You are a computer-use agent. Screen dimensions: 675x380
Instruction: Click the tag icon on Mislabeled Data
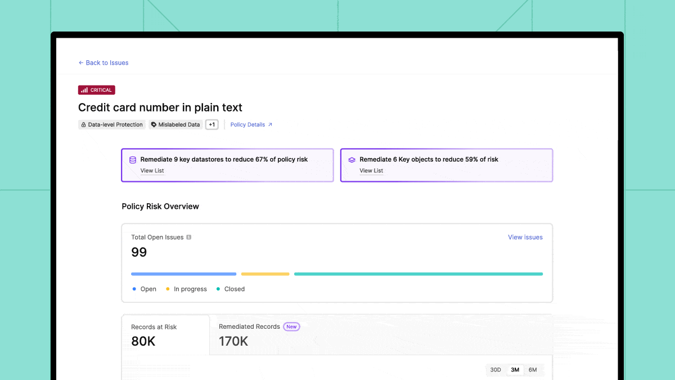pyautogui.click(x=154, y=125)
